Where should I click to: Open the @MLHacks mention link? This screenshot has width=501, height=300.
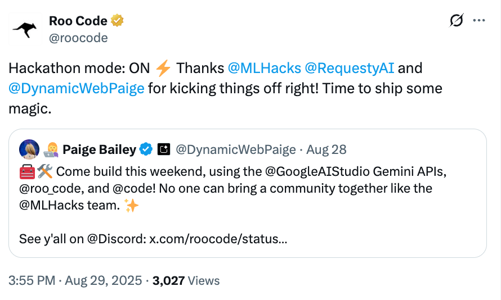tap(264, 68)
